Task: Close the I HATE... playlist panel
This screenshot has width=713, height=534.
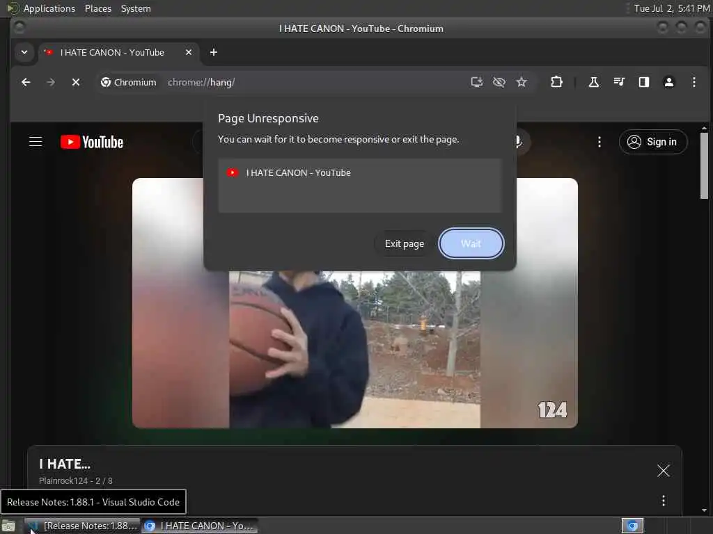Action: 664,471
